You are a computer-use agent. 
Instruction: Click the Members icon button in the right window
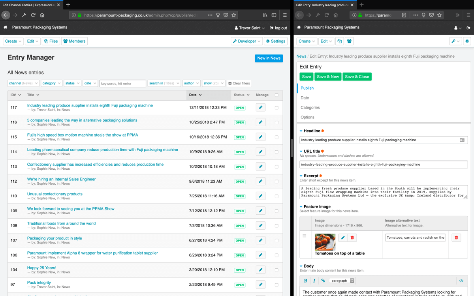tap(349, 41)
